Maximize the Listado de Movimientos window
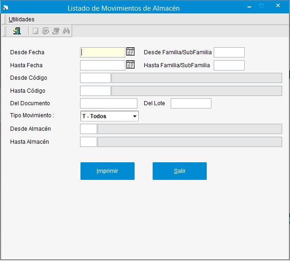This screenshot has height=261, width=290. pos(261,6)
